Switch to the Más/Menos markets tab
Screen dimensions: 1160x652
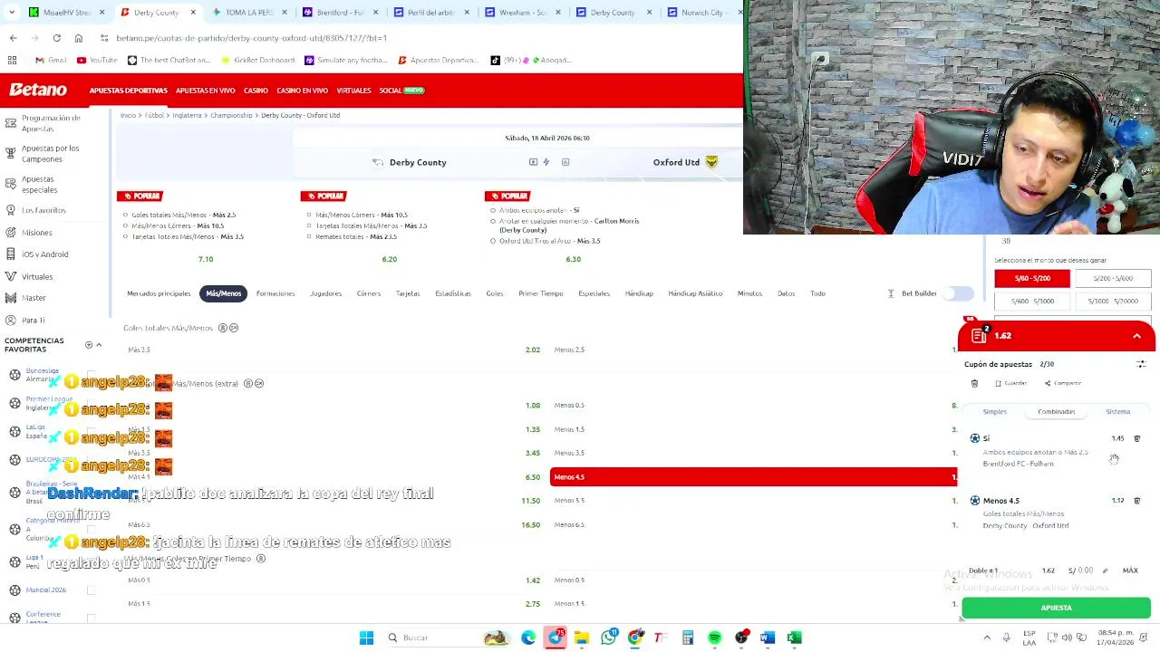tap(223, 293)
